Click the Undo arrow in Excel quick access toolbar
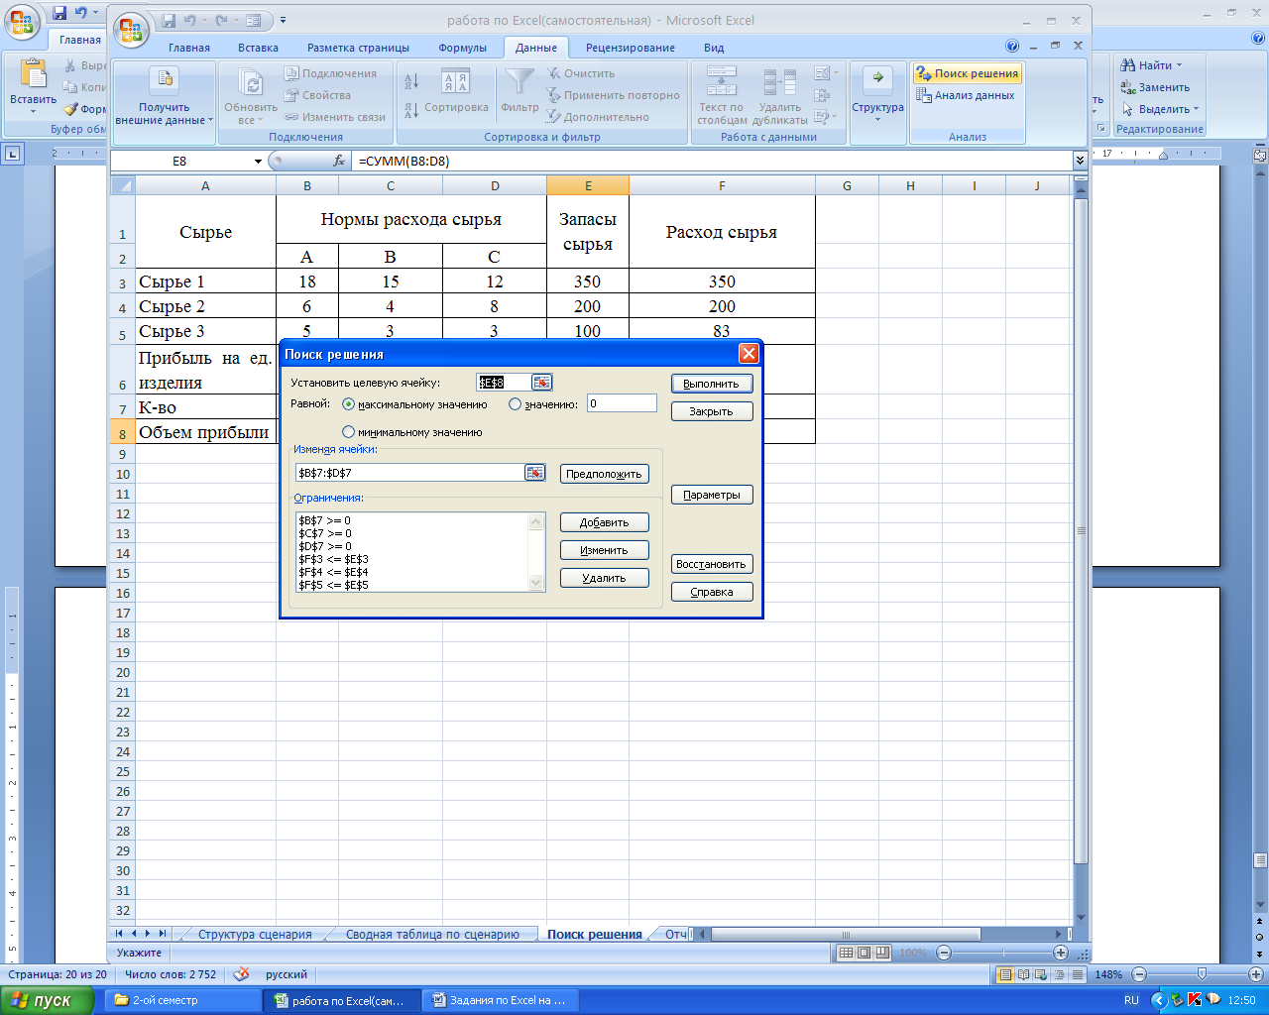The height and width of the screenshot is (1015, 1269). [x=189, y=20]
